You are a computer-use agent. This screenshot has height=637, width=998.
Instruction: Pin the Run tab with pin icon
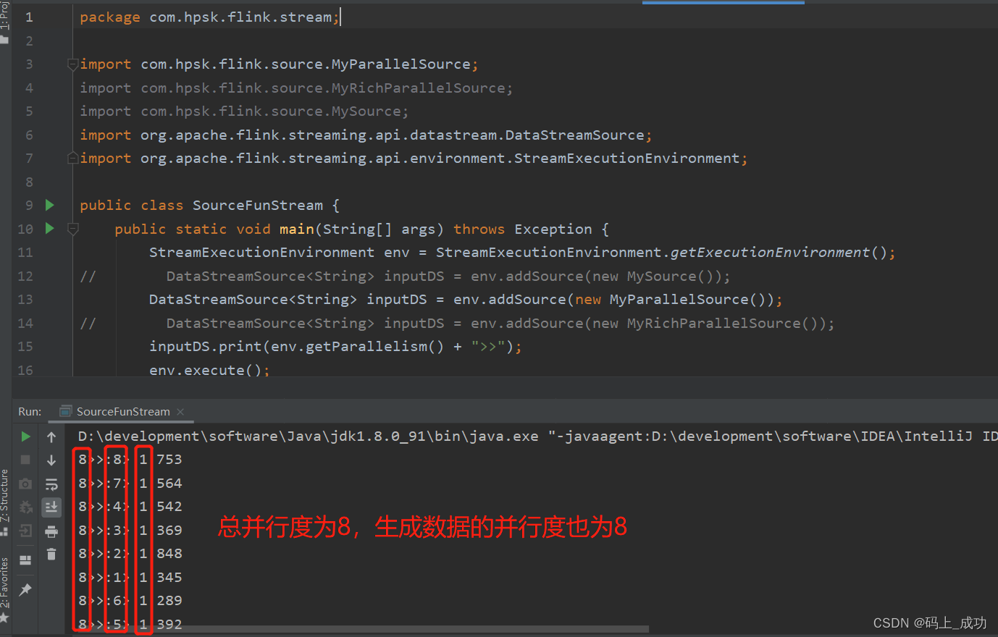[25, 589]
